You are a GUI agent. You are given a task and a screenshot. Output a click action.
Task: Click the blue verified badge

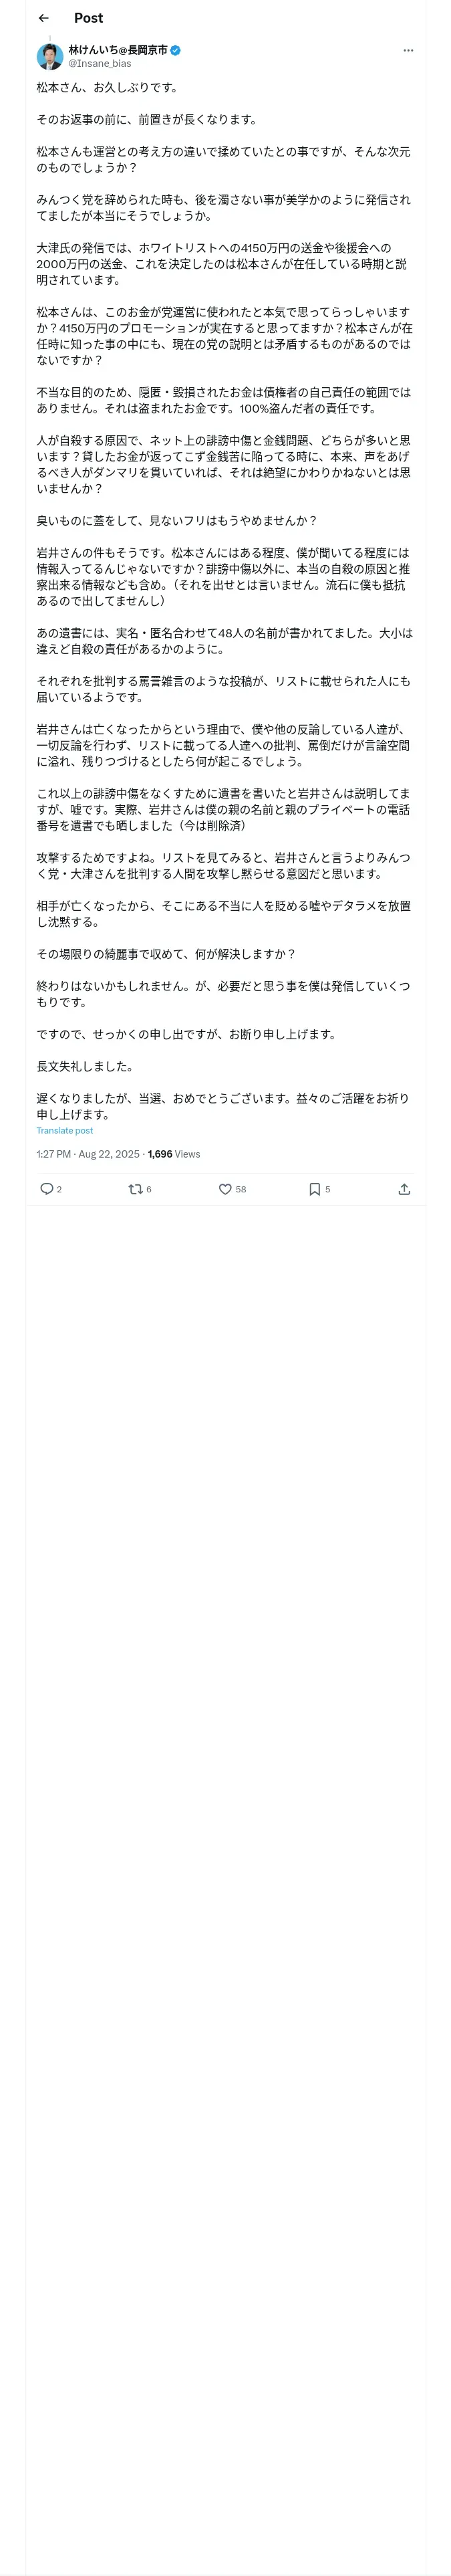tap(176, 49)
